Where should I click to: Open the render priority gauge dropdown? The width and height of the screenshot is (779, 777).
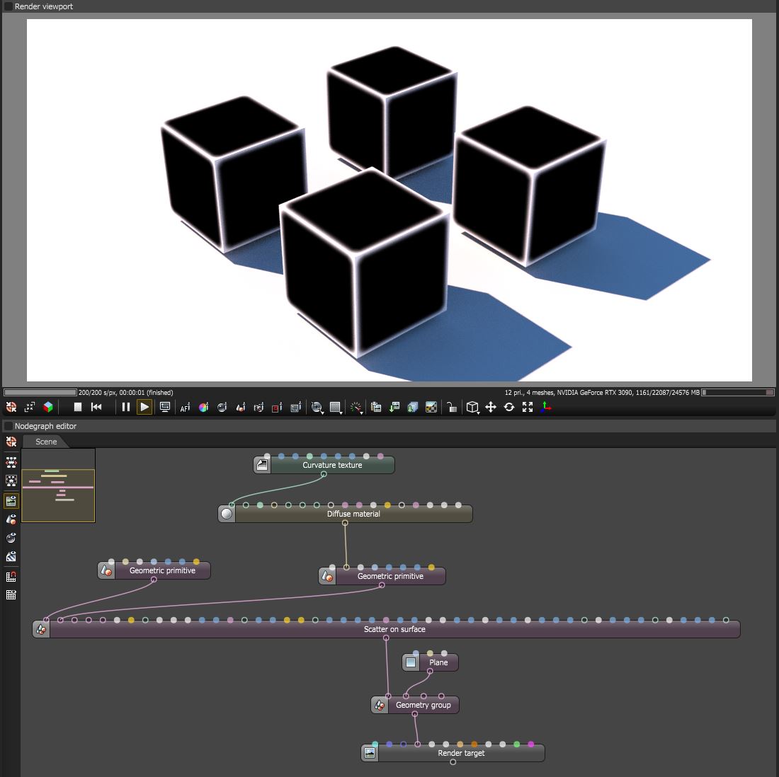click(356, 408)
